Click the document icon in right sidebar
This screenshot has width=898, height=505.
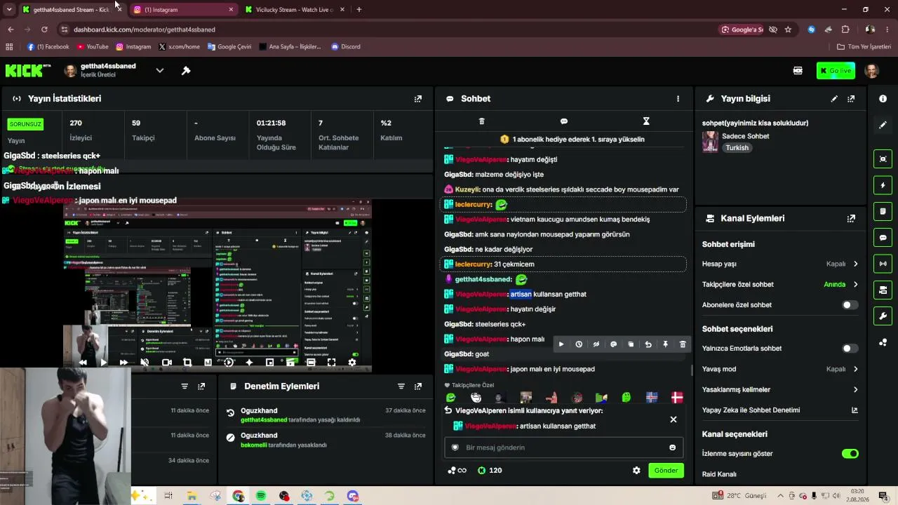click(883, 211)
